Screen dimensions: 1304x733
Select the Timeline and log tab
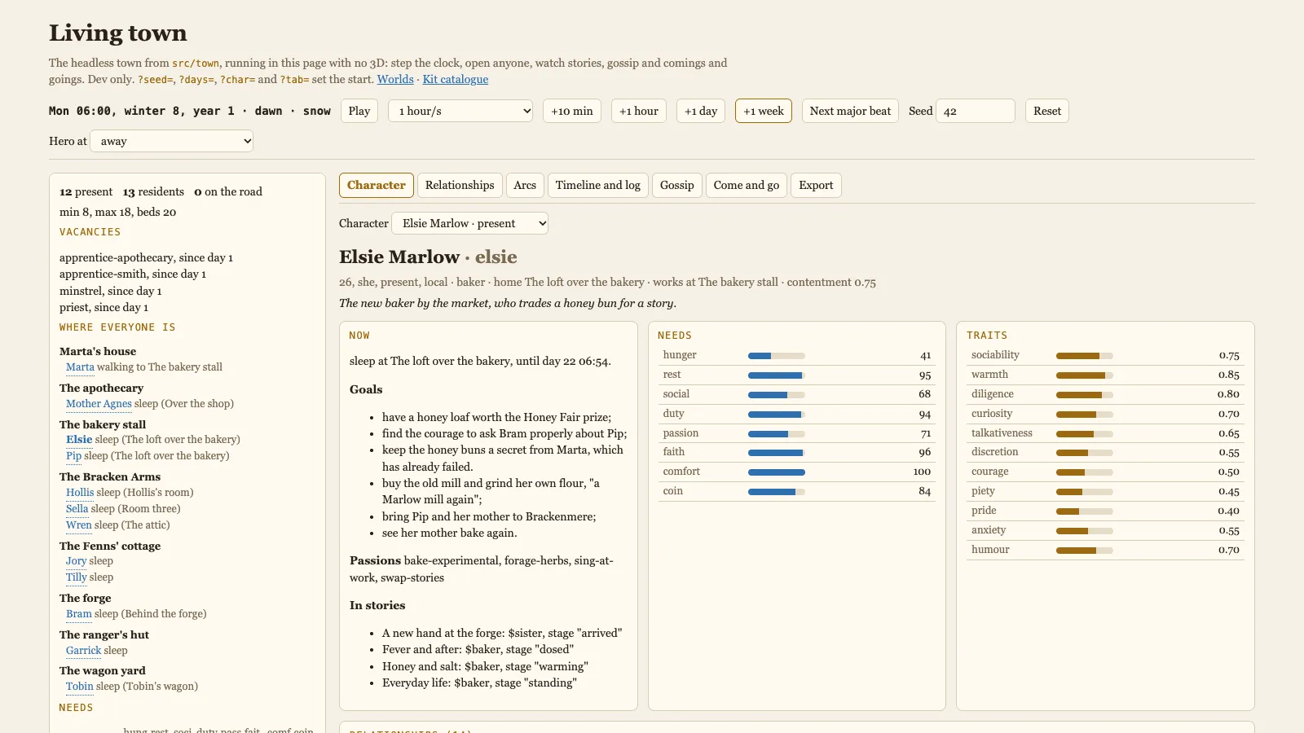(x=598, y=185)
